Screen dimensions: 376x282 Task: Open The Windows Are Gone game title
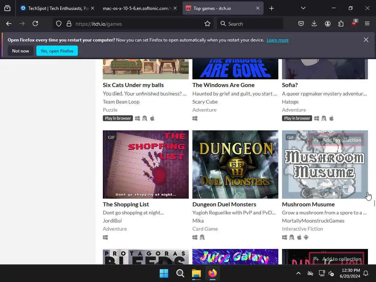pyautogui.click(x=224, y=85)
